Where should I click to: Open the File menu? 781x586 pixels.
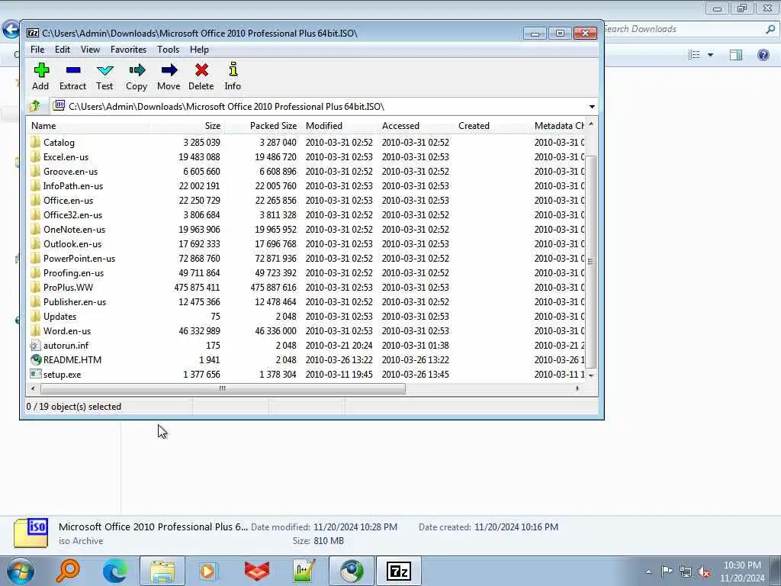[x=37, y=50]
